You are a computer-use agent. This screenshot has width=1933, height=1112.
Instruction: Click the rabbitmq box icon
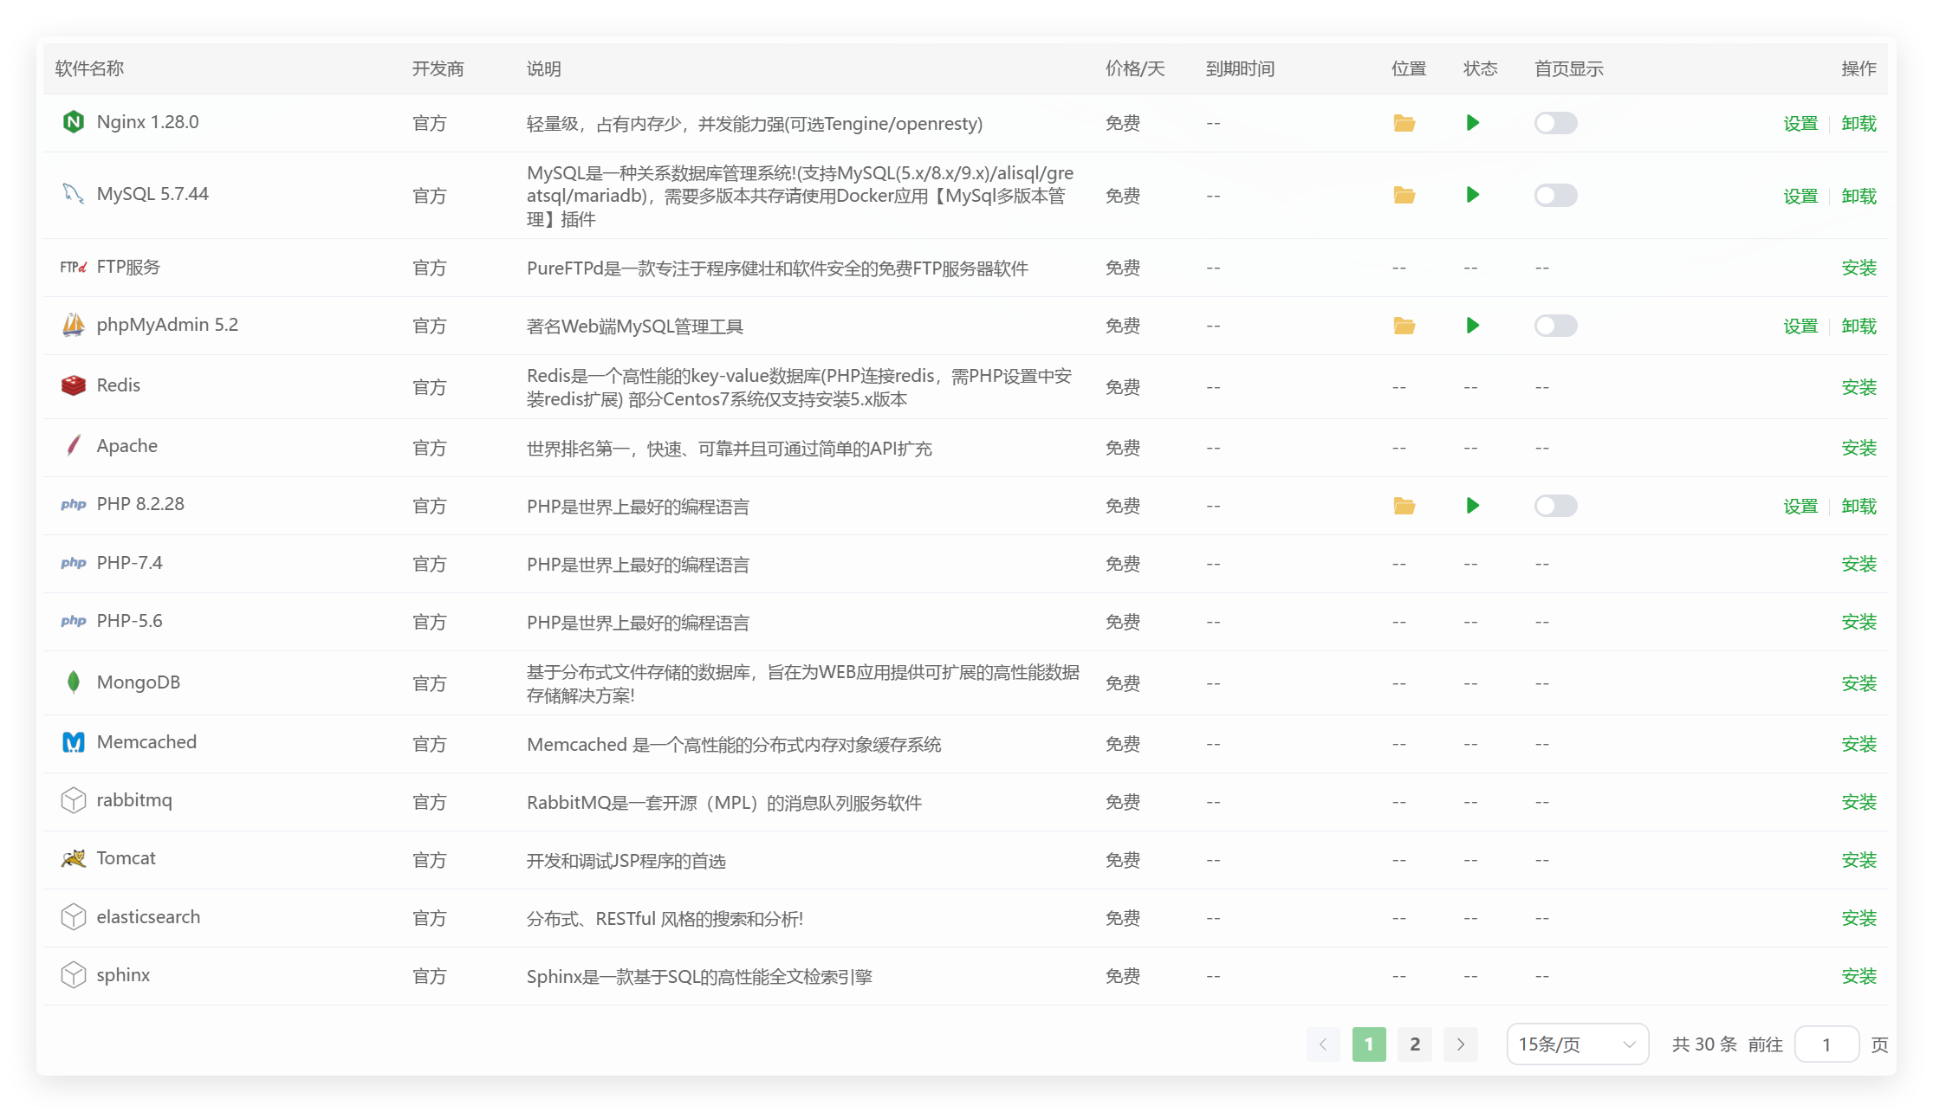click(74, 800)
